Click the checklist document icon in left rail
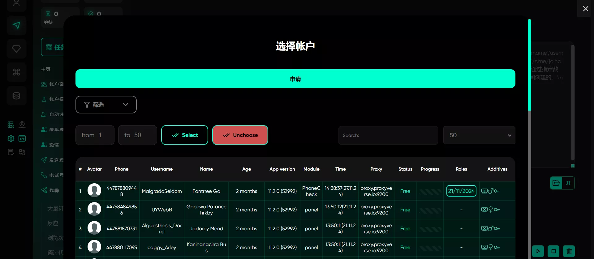This screenshot has width=594, height=259. tap(11, 152)
